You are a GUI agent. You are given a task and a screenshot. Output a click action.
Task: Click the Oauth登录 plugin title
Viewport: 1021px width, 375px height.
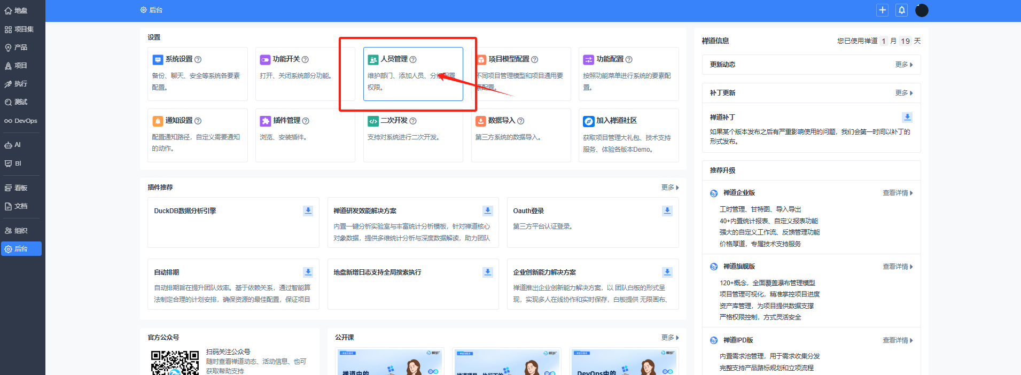(x=528, y=211)
